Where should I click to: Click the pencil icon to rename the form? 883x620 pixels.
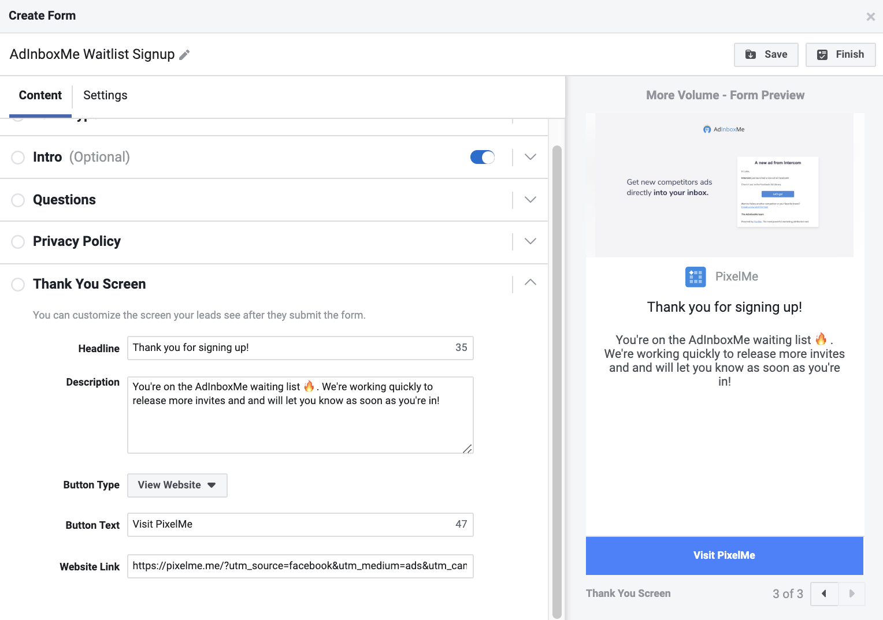tap(184, 55)
